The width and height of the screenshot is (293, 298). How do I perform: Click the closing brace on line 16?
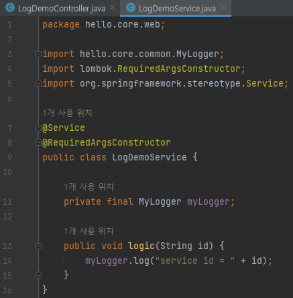tap(45, 290)
